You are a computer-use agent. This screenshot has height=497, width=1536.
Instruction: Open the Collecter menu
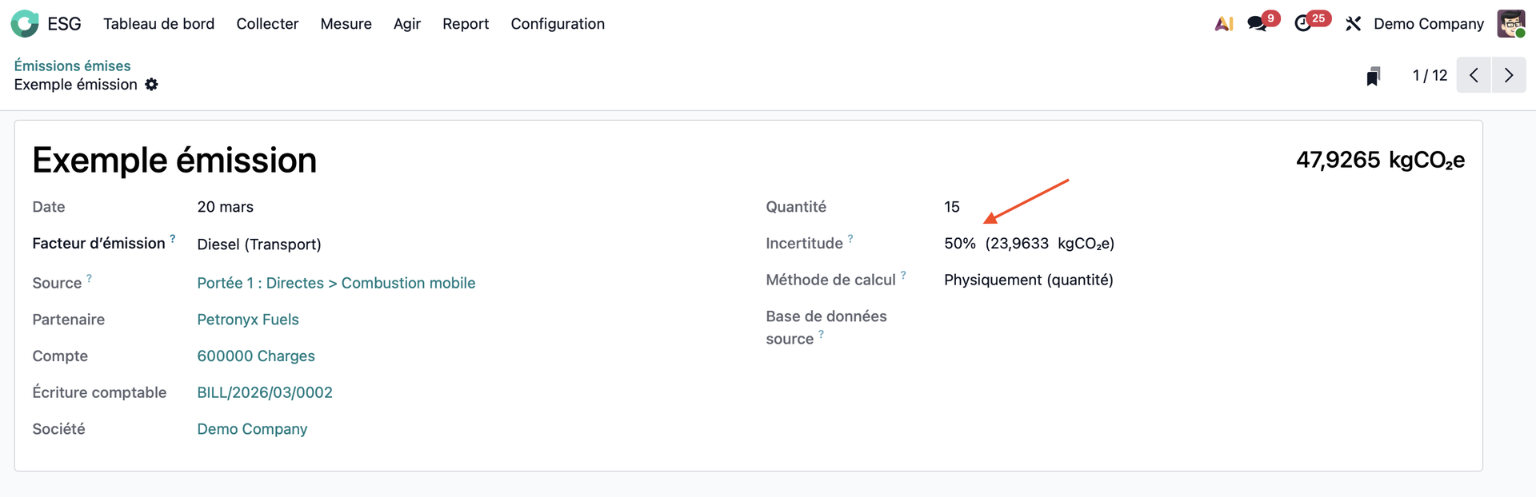click(x=267, y=24)
